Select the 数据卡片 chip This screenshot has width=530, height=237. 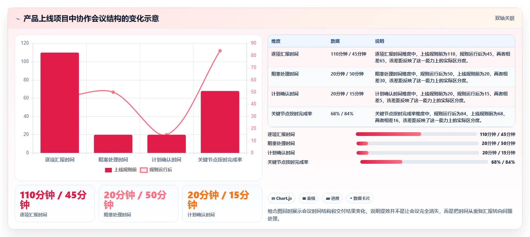[360, 198]
